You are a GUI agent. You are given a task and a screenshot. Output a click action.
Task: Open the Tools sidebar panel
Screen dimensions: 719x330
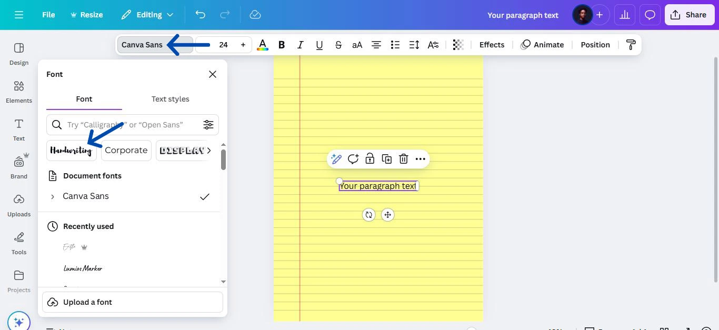coord(19,243)
